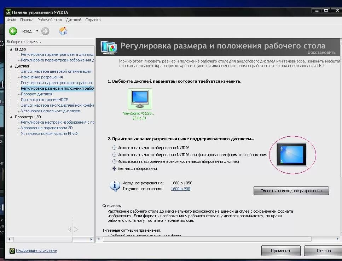
Task: Open 'Регулировка параметров цвета для вид' item
Action: 57,54
